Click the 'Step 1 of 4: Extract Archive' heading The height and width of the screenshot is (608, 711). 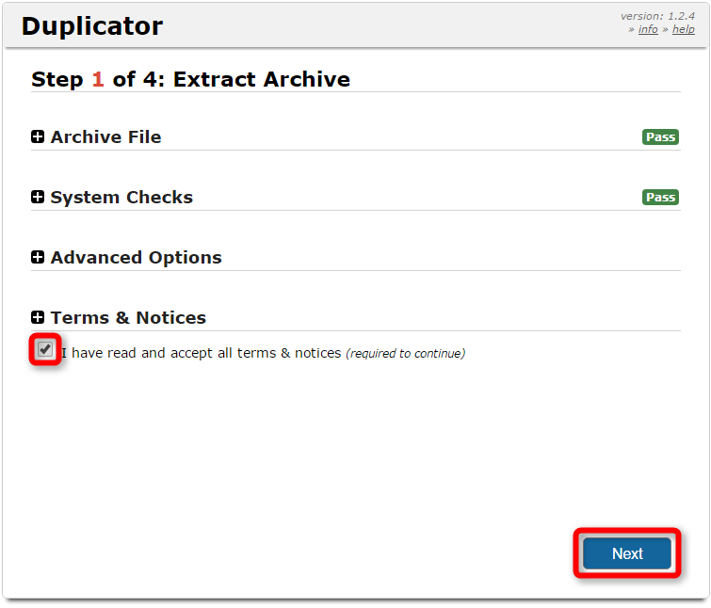[x=190, y=79]
